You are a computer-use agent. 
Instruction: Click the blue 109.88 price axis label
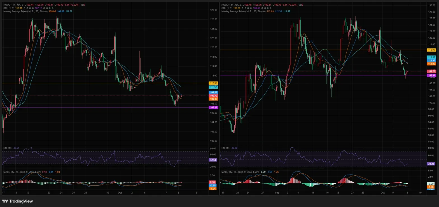(214, 92)
